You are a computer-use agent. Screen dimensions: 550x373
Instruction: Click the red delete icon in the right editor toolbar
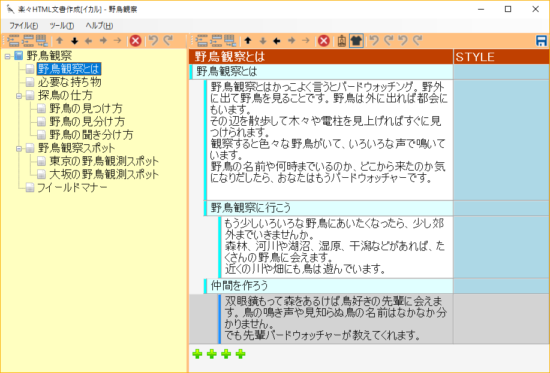pos(323,41)
